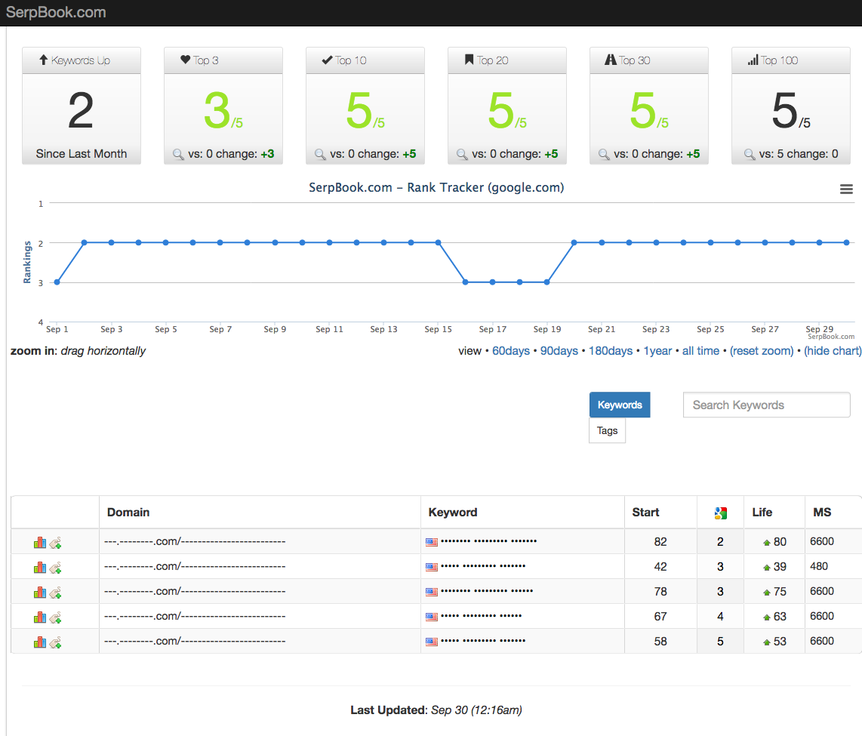Click US flag in row with Start 82
The height and width of the screenshot is (736, 862).
point(432,542)
